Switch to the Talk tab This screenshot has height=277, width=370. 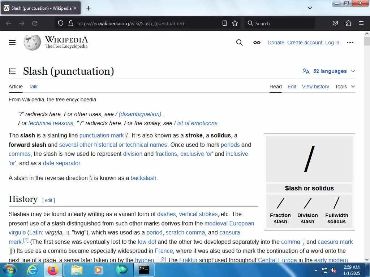pyautogui.click(x=33, y=87)
